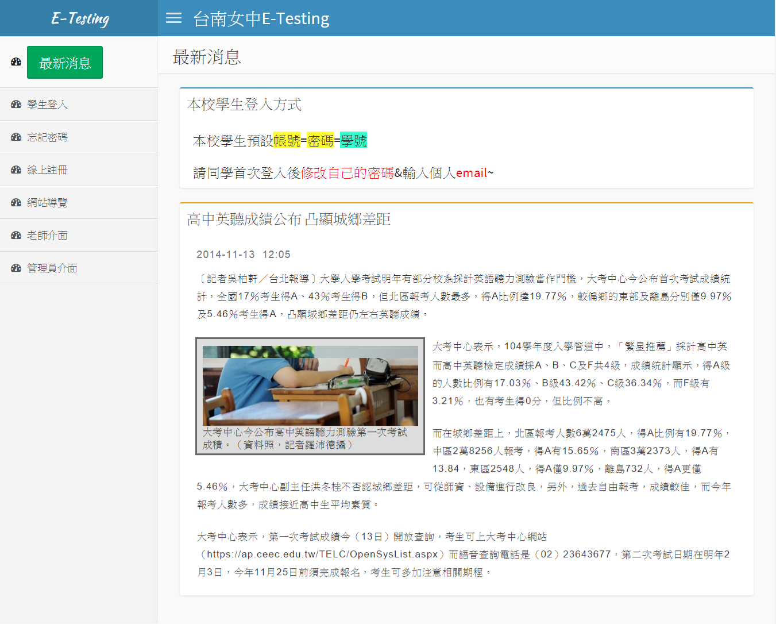Click the 台南女中E-Testing header title
This screenshot has width=776, height=624.
click(x=261, y=19)
